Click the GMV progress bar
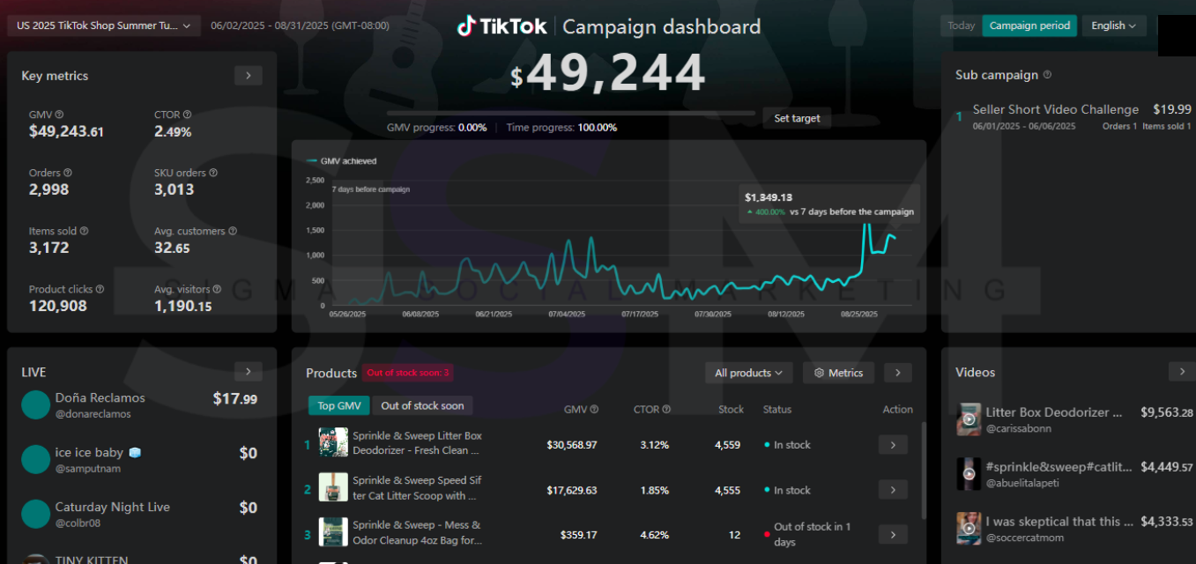The height and width of the screenshot is (564, 1196). (571, 113)
